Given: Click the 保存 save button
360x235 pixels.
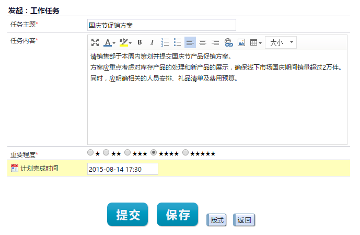Looking at the screenshot, I should (x=177, y=215).
